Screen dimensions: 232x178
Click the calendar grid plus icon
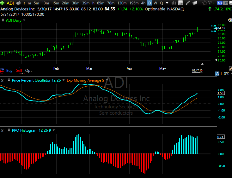coord(181,3)
